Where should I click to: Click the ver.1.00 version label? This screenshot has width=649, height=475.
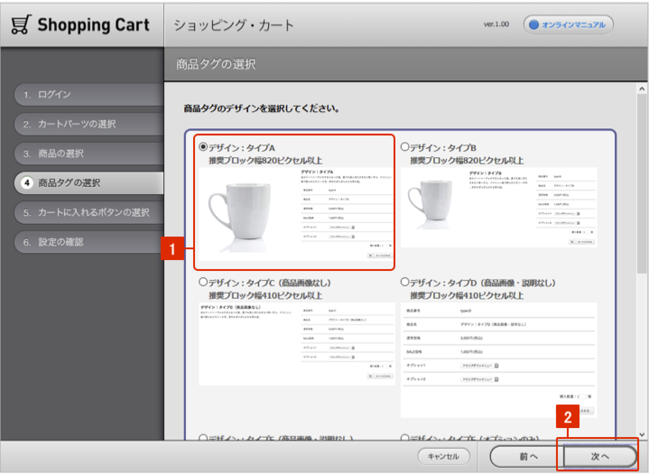tap(496, 24)
